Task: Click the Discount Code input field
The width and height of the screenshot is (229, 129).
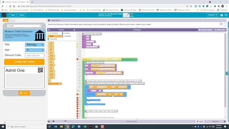Action: coord(35,56)
